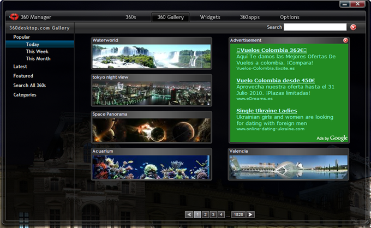This screenshot has width=371, height=228.
Task: Clear the search with red X icon
Action: 353,27
